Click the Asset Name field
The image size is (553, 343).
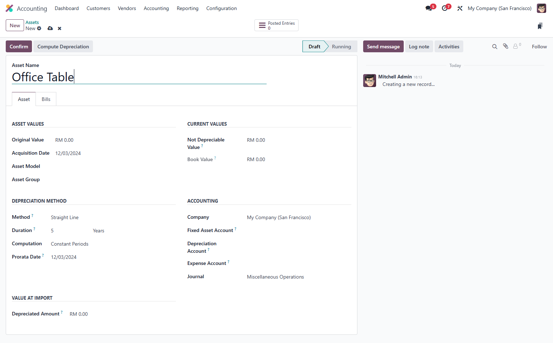pyautogui.click(x=139, y=77)
